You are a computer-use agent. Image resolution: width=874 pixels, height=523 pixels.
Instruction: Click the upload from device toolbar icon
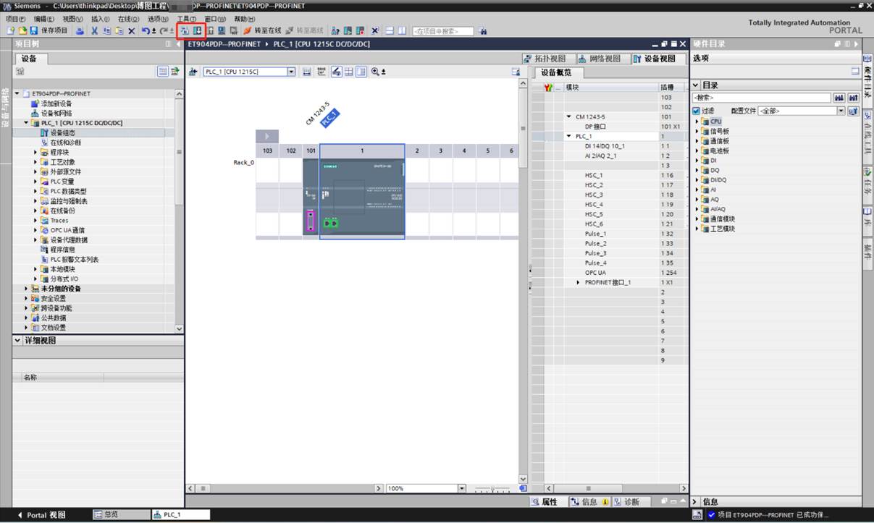coord(209,31)
